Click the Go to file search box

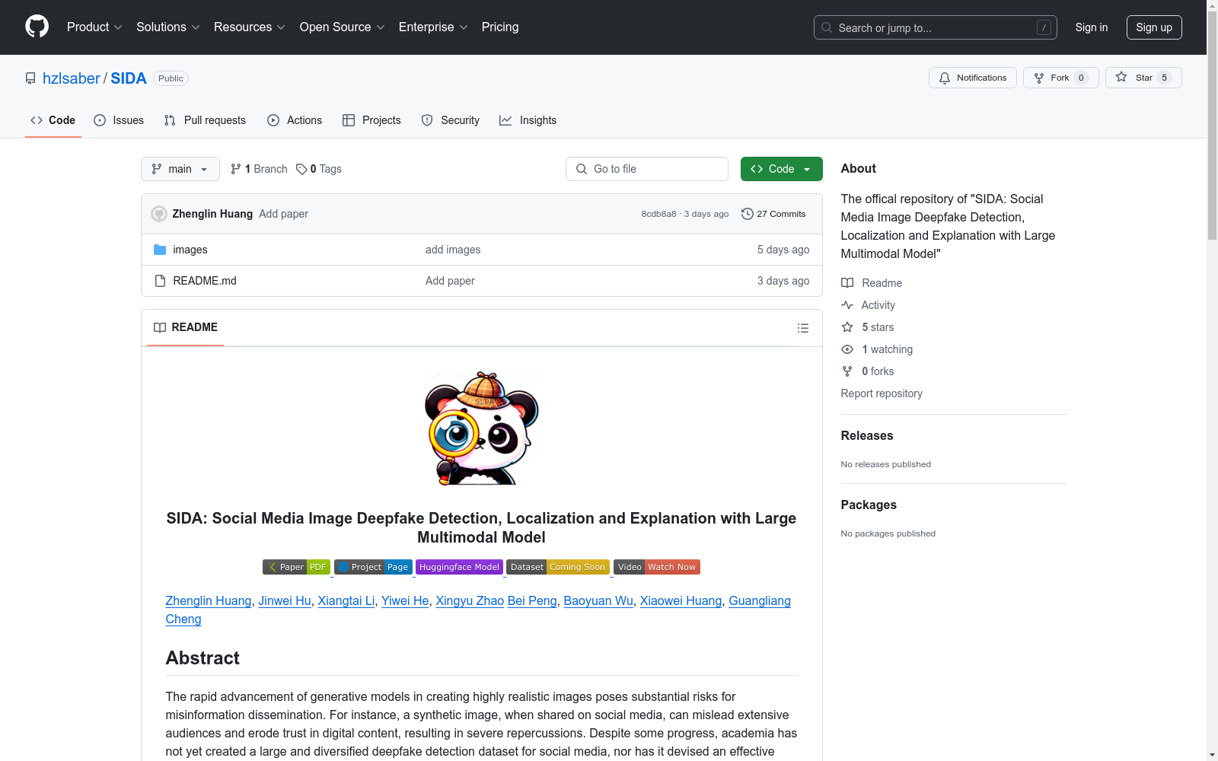(647, 169)
